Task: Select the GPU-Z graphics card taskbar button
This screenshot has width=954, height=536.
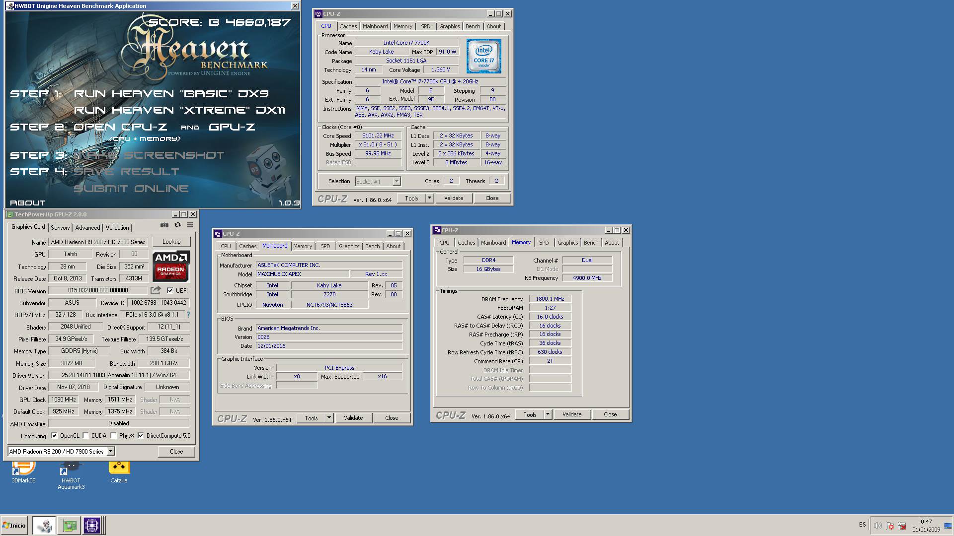Action: click(x=69, y=526)
